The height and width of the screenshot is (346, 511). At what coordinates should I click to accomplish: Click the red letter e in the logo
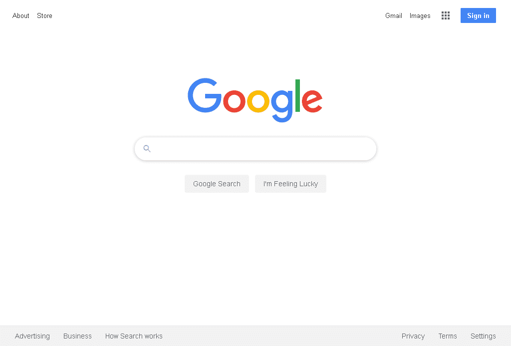click(x=312, y=101)
